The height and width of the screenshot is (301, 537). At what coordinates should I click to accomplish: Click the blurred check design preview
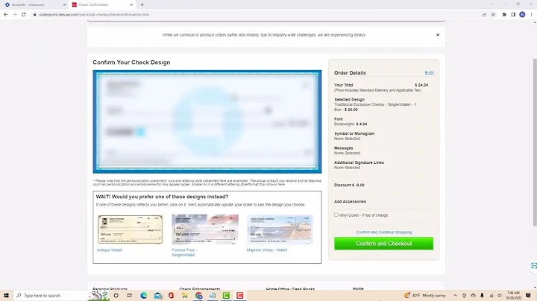pyautogui.click(x=207, y=121)
